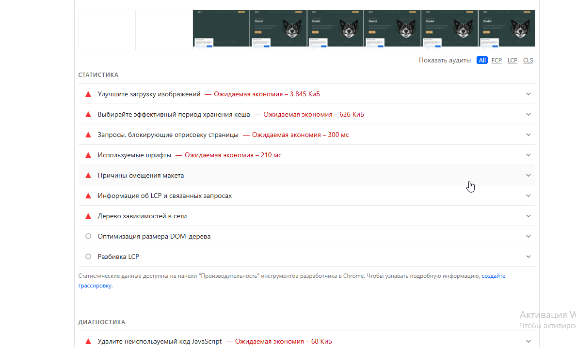Expand 'Причины смещения макета' chevron

click(528, 175)
